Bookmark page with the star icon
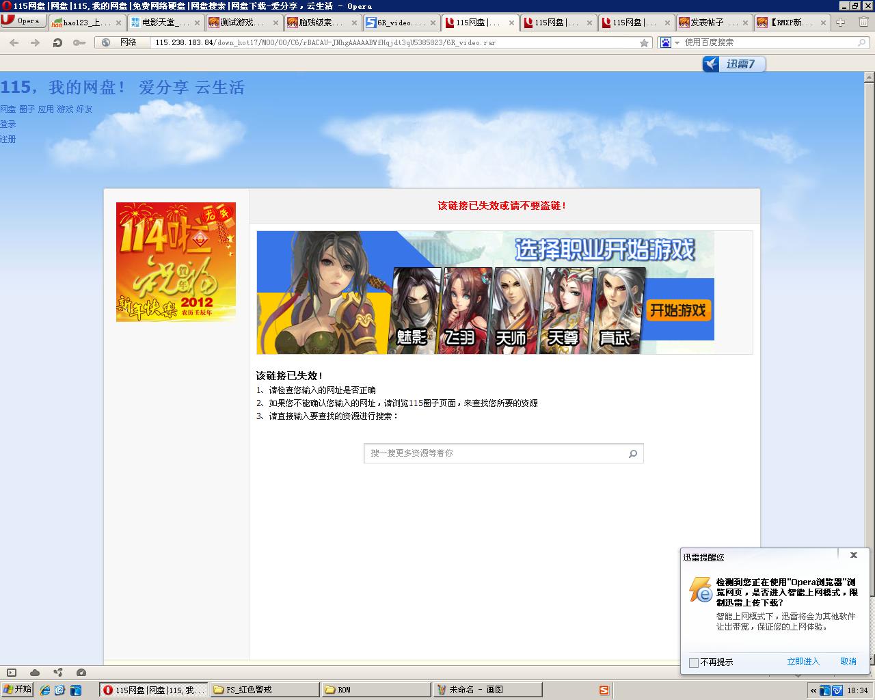The height and width of the screenshot is (700, 875). click(644, 42)
